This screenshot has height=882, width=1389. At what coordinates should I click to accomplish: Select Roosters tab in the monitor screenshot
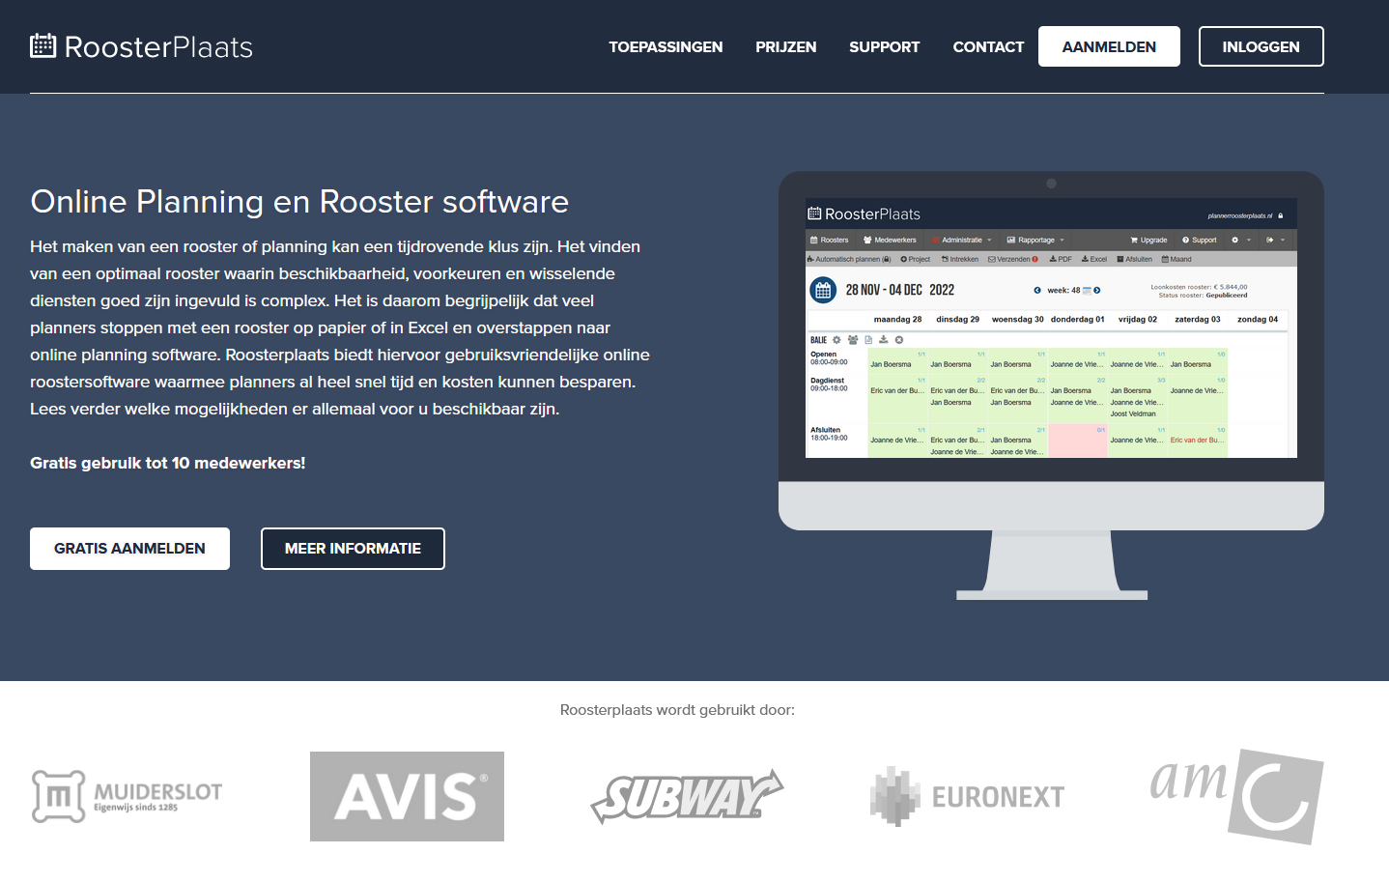[830, 240]
